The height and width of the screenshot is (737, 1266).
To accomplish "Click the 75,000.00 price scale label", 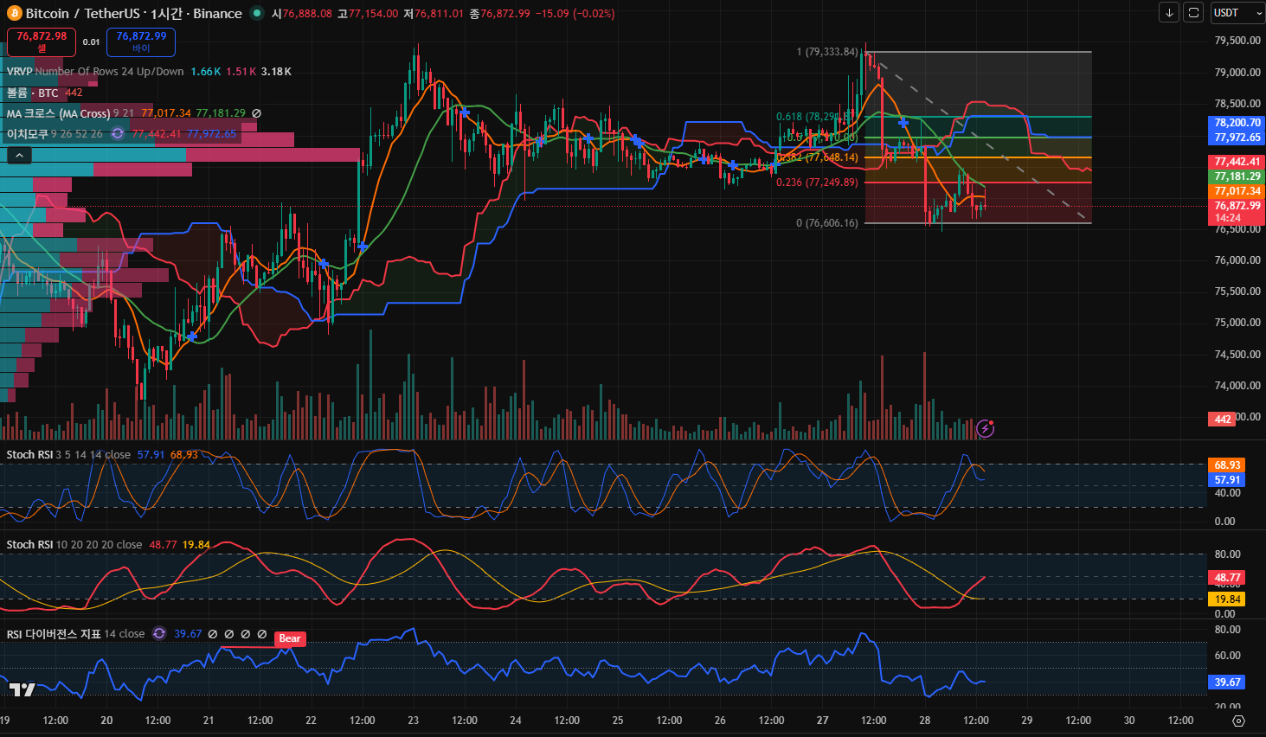I will 1237,323.
